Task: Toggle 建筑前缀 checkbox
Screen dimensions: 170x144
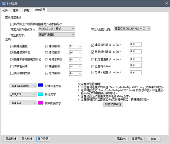Action: (47, 46)
